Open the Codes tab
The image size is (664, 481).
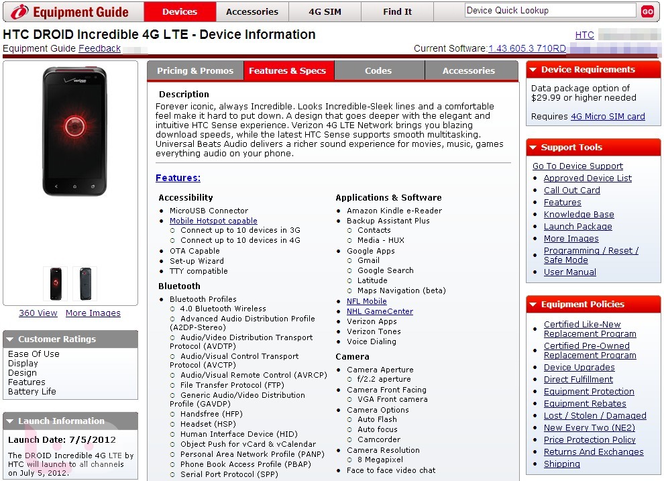[x=378, y=70]
